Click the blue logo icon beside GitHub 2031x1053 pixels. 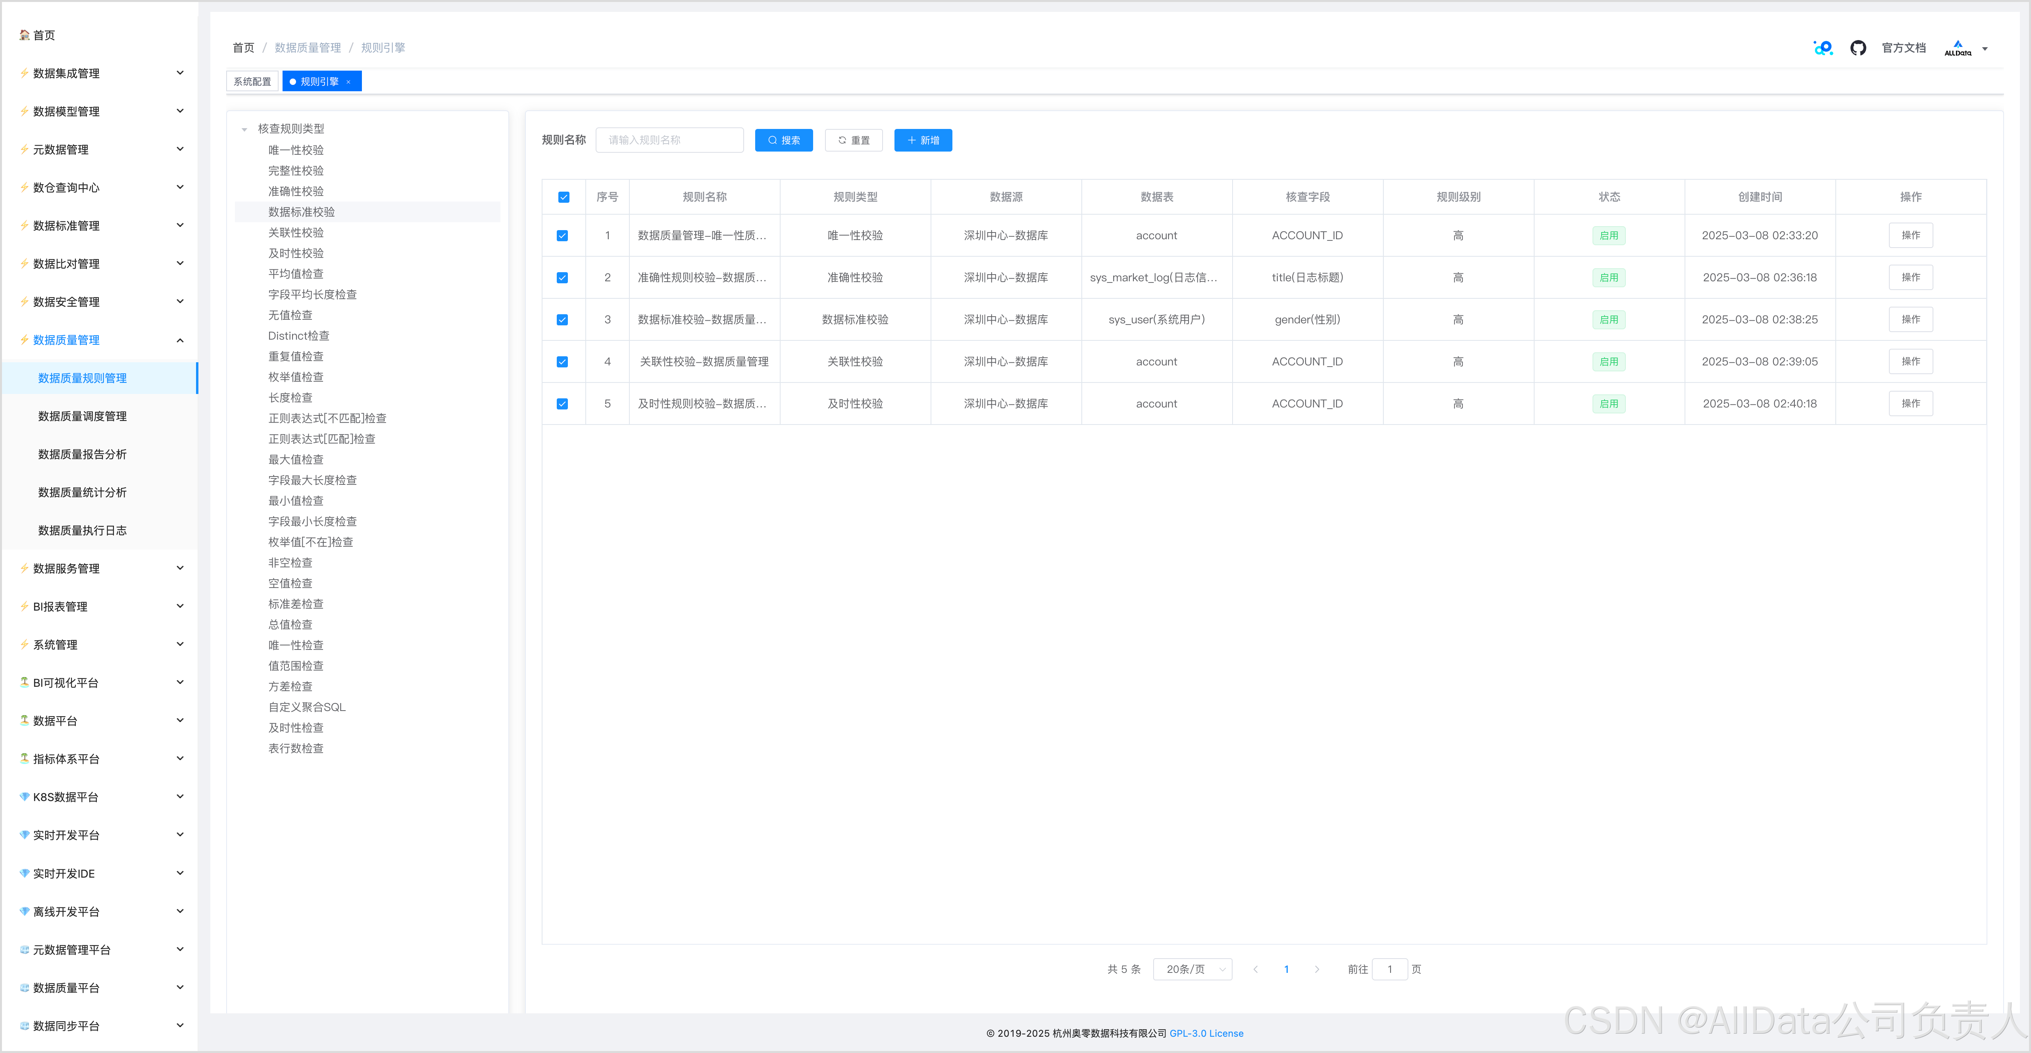coord(1823,48)
